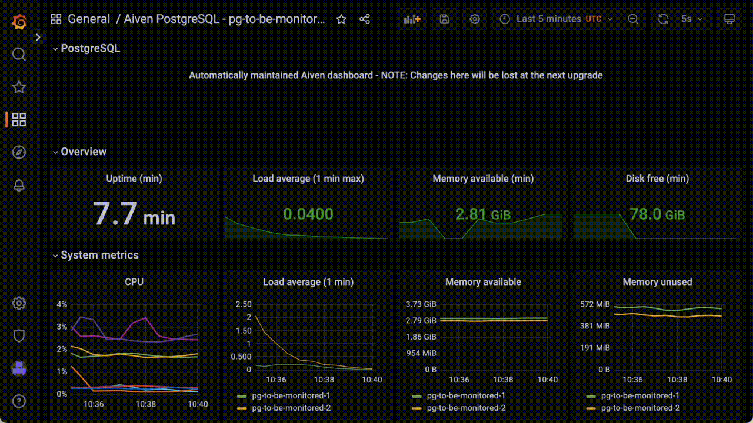753x423 pixels.
Task: Click the Aiven PostgreSQL breadcrumb title
Action: pos(224,19)
